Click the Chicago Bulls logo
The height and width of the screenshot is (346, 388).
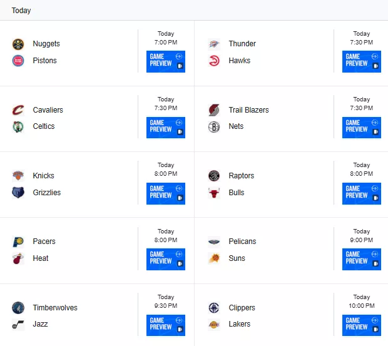point(214,193)
